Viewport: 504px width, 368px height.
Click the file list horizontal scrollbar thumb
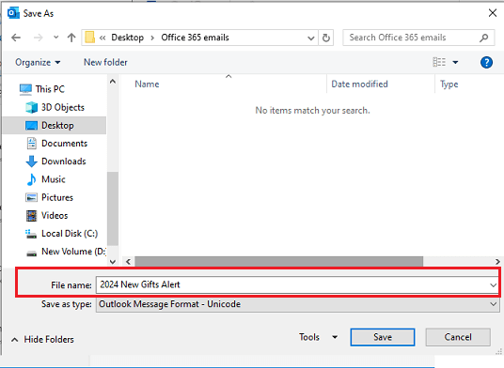coord(278,262)
